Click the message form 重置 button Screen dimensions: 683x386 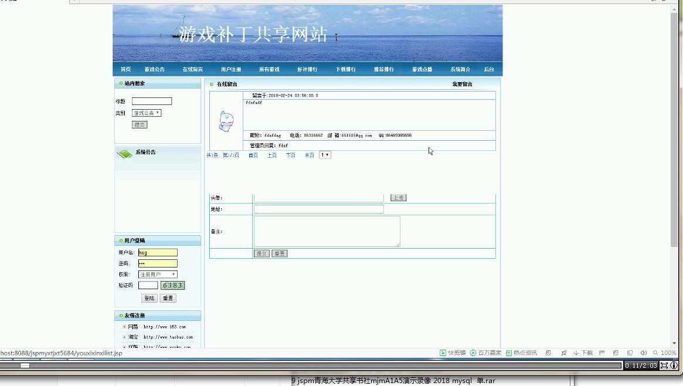[279, 253]
